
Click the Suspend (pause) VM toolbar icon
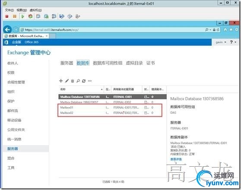(x=15, y=16)
